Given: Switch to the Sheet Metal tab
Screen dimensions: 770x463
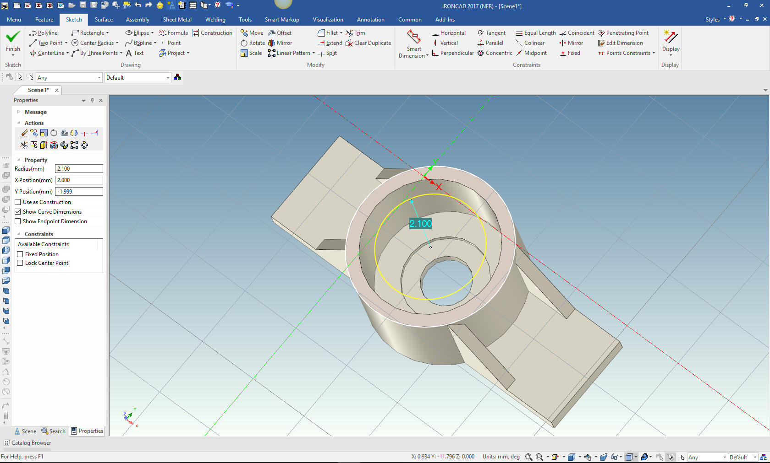Looking at the screenshot, I should click(177, 20).
